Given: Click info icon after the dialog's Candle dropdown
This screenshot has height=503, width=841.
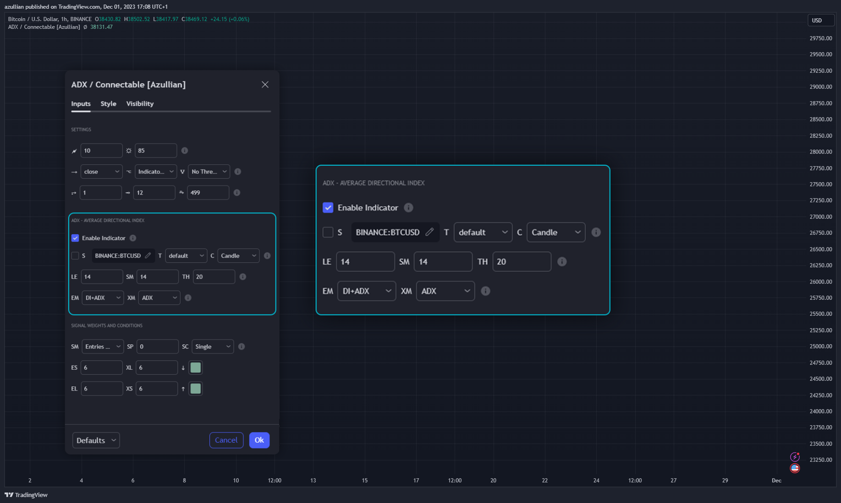Looking at the screenshot, I should click(267, 256).
